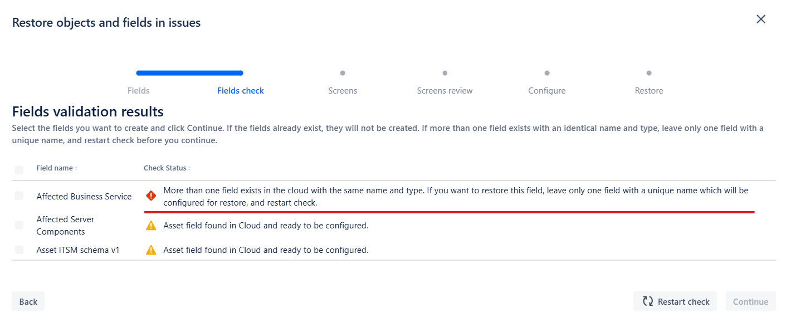Check the Affected Business Service checkbox
Viewport: 786px width, 322px height.
[x=19, y=196]
